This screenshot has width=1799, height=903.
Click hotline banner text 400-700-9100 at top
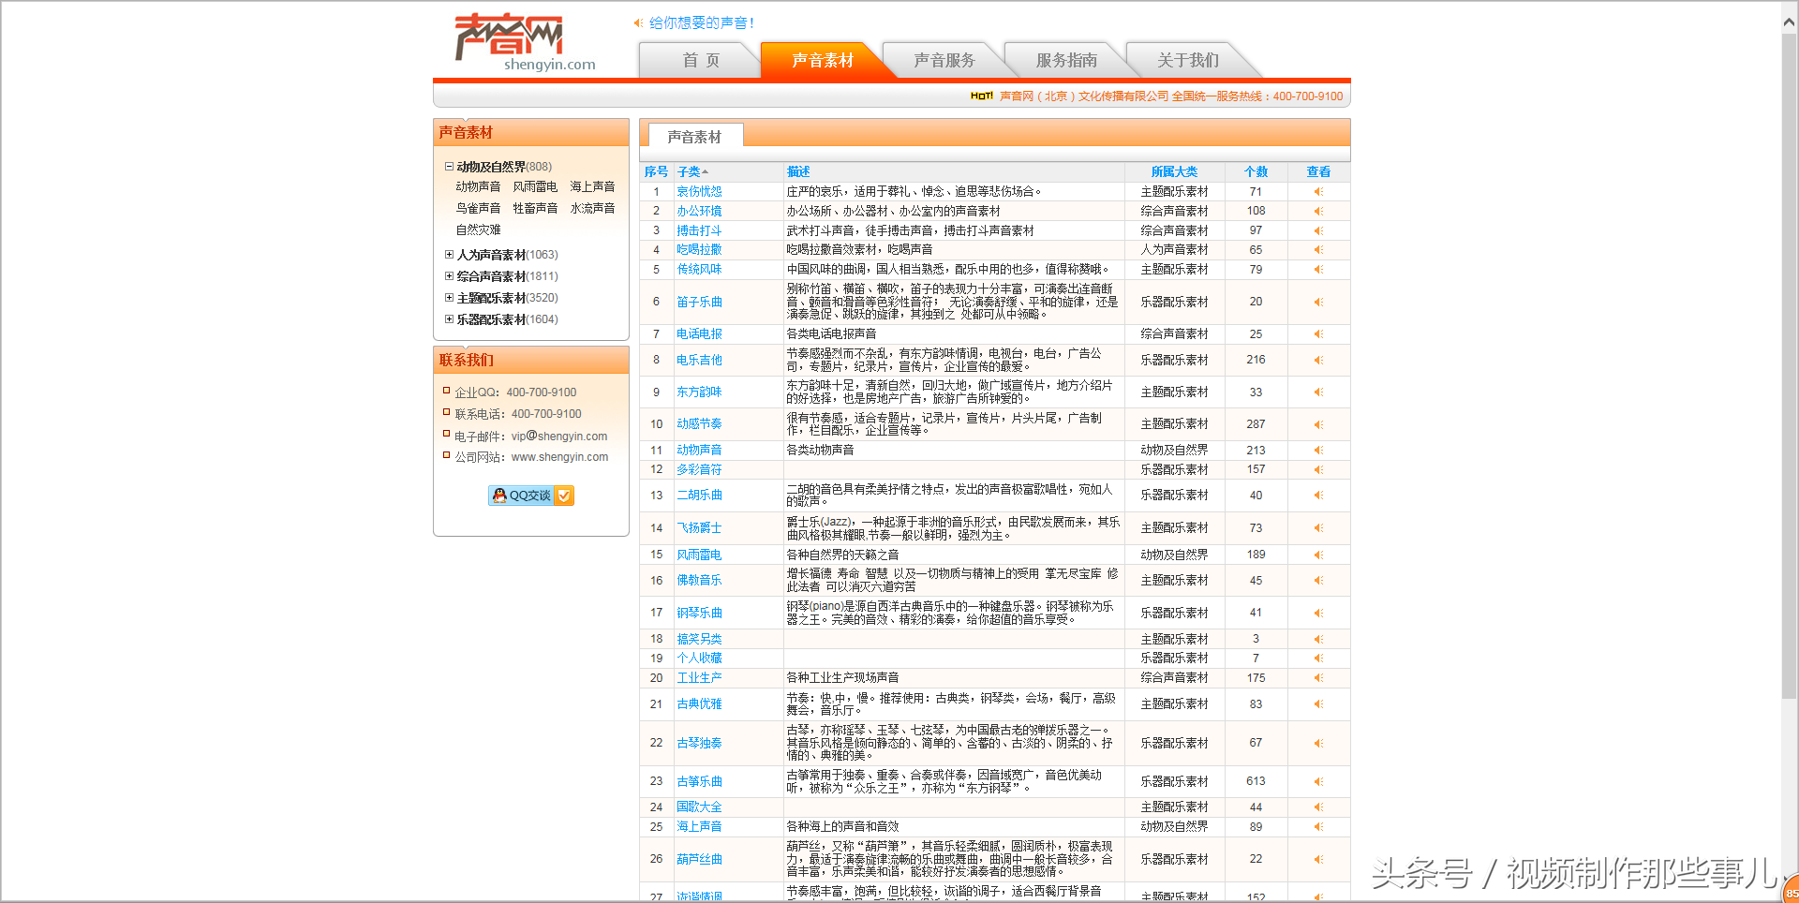click(1308, 96)
